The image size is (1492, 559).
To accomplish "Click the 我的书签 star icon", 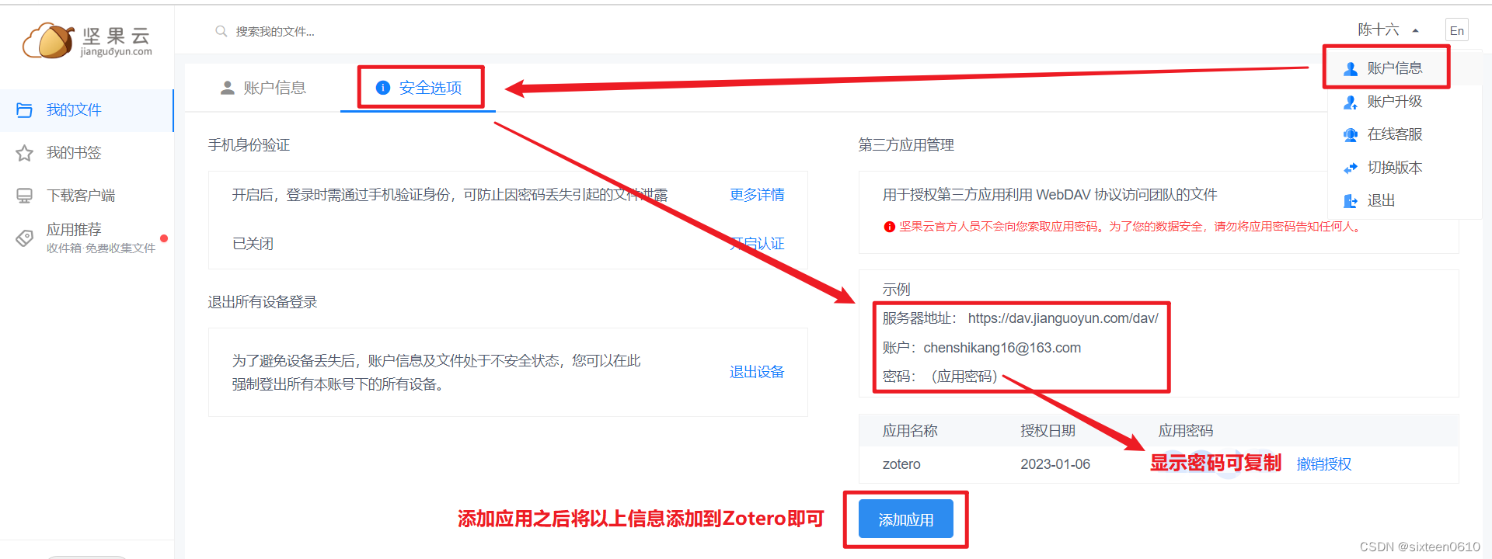I will point(24,153).
